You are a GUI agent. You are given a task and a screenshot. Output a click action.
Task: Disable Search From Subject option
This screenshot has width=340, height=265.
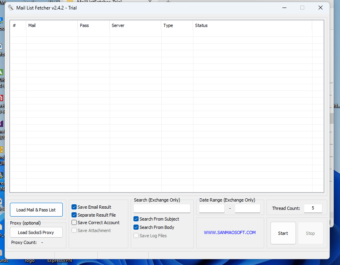tap(136, 219)
